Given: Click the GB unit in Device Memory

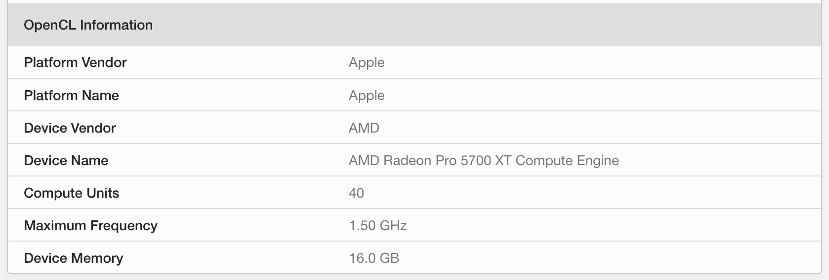Looking at the screenshot, I should (x=389, y=258).
